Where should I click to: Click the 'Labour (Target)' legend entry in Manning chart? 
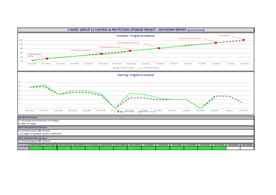(x=126, y=112)
